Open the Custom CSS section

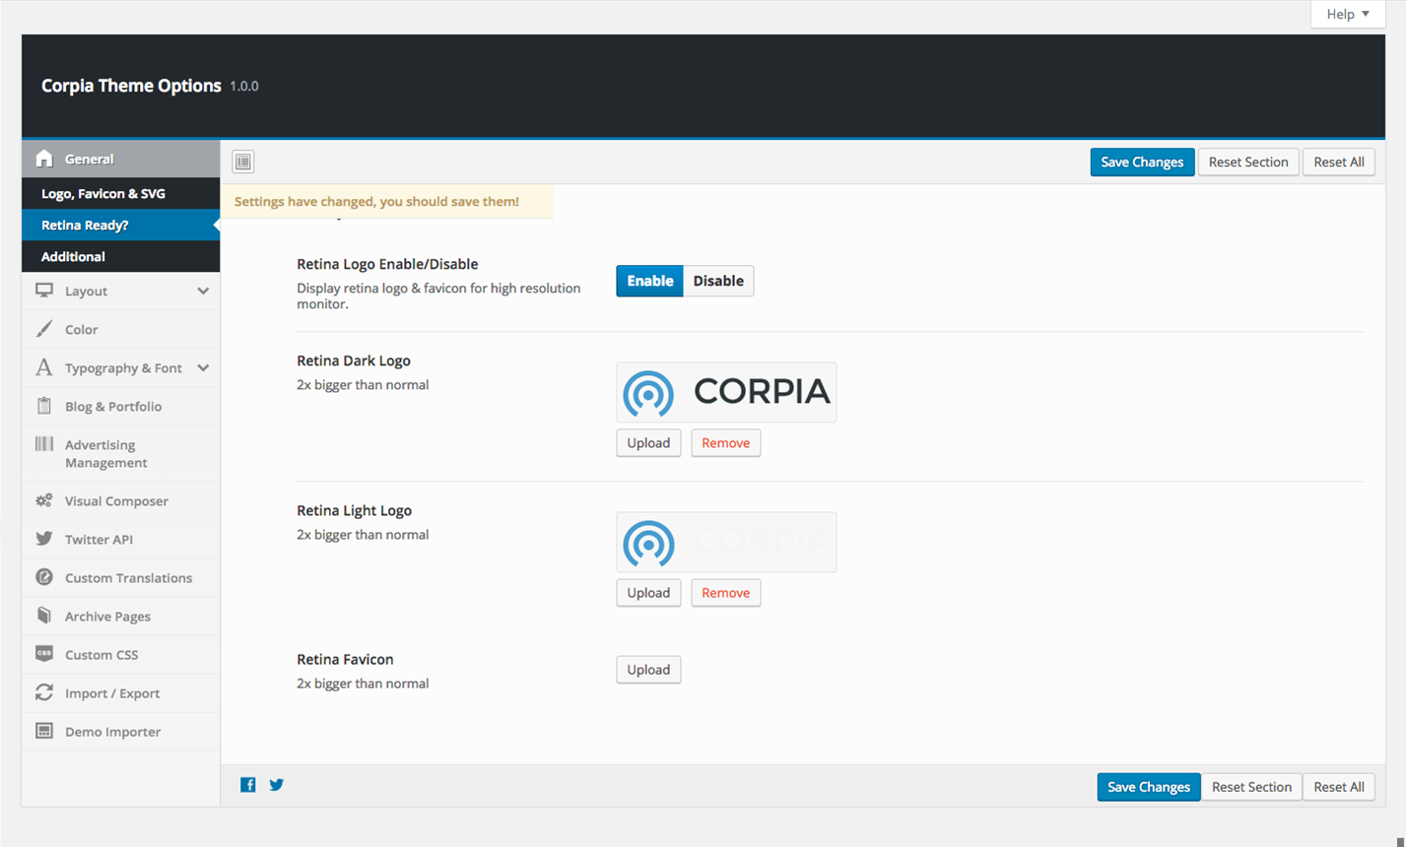pos(101,655)
